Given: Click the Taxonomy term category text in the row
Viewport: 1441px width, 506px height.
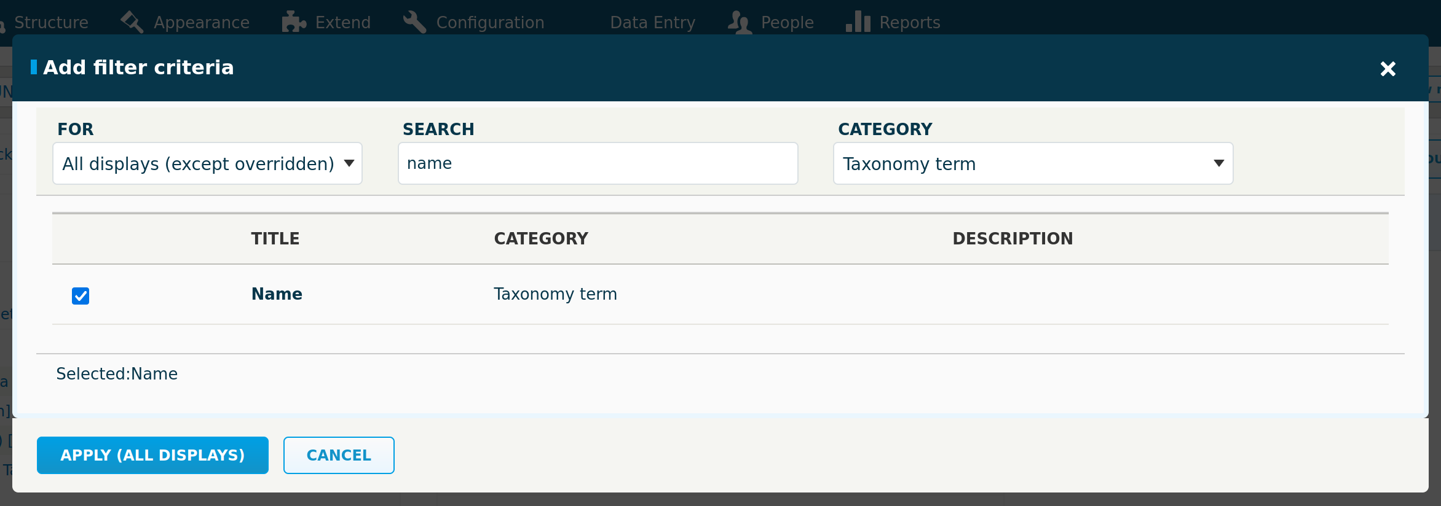Looking at the screenshot, I should [x=555, y=294].
